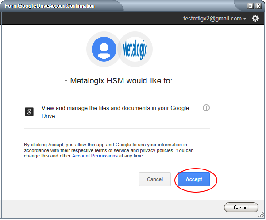Click the blue user avatar icon
Viewport: 266px width, 220px height.
[x=104, y=49]
